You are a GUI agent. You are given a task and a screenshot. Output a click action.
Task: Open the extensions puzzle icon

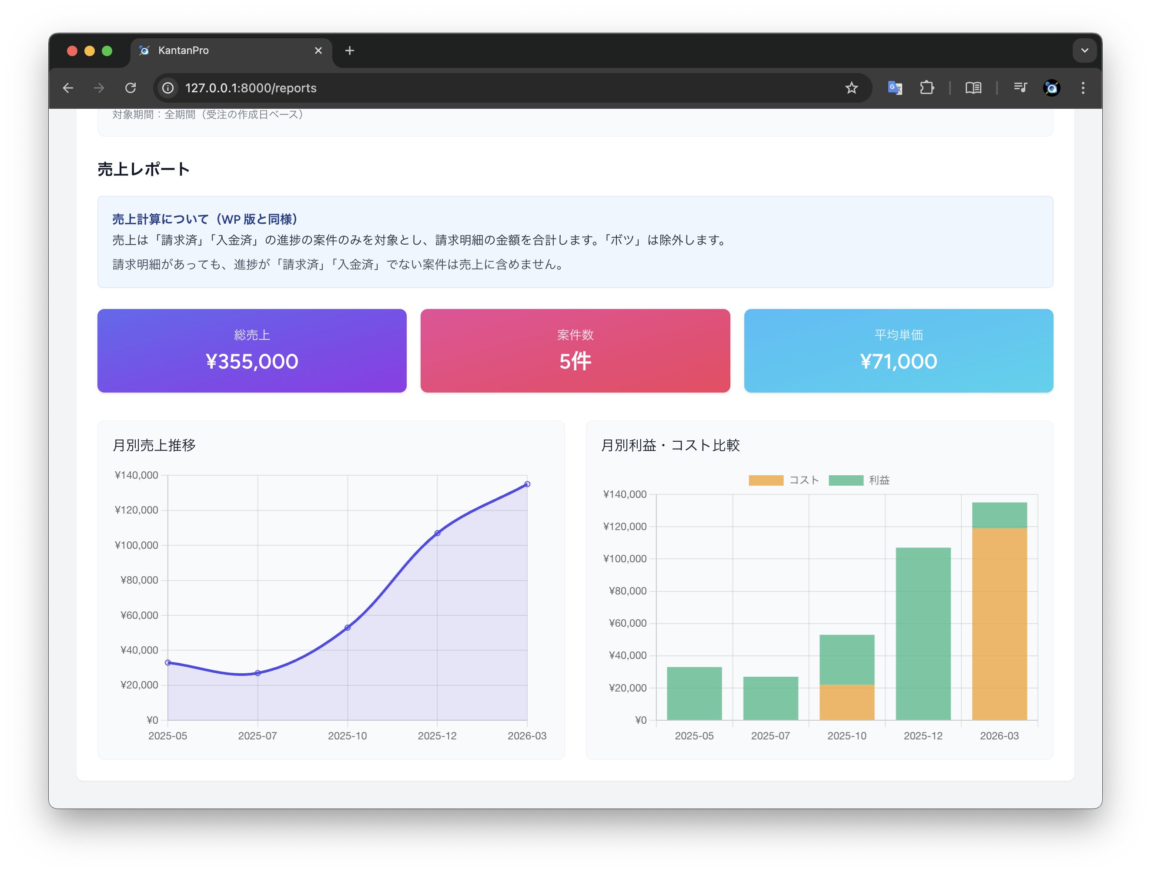(927, 88)
